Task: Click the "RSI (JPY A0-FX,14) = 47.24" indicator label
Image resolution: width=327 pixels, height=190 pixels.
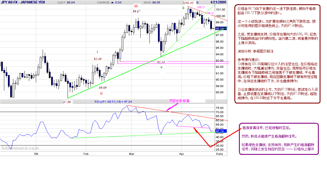Action: (113, 102)
